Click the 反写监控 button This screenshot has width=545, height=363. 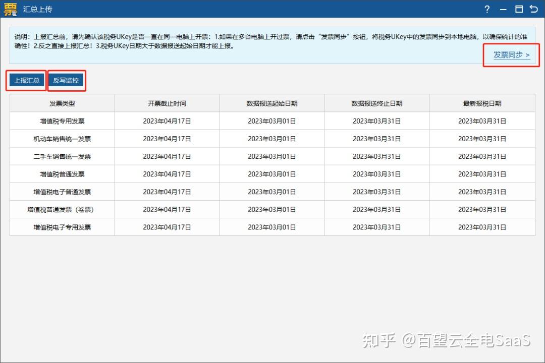pyautogui.click(x=66, y=80)
